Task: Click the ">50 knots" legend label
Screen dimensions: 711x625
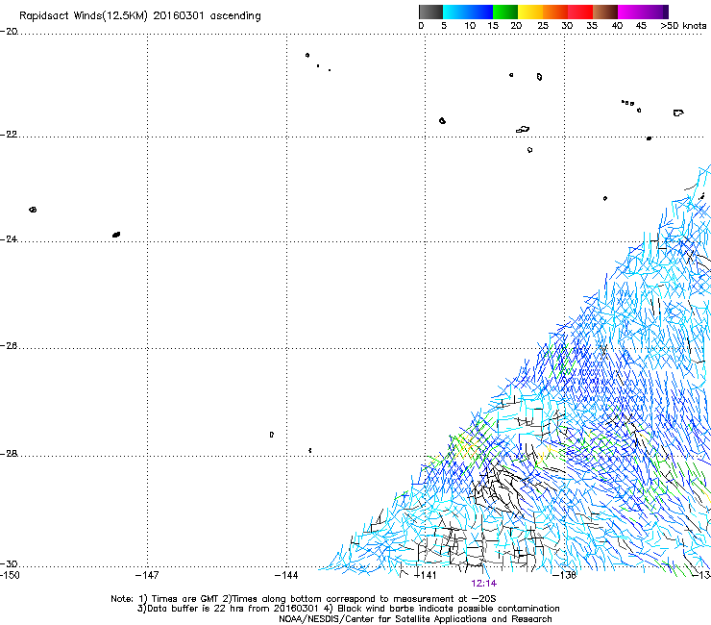Action: (x=683, y=26)
